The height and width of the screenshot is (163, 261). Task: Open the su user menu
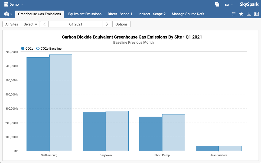[229, 5]
